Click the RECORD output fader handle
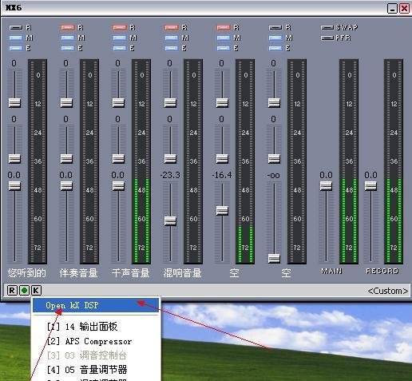 370,185
